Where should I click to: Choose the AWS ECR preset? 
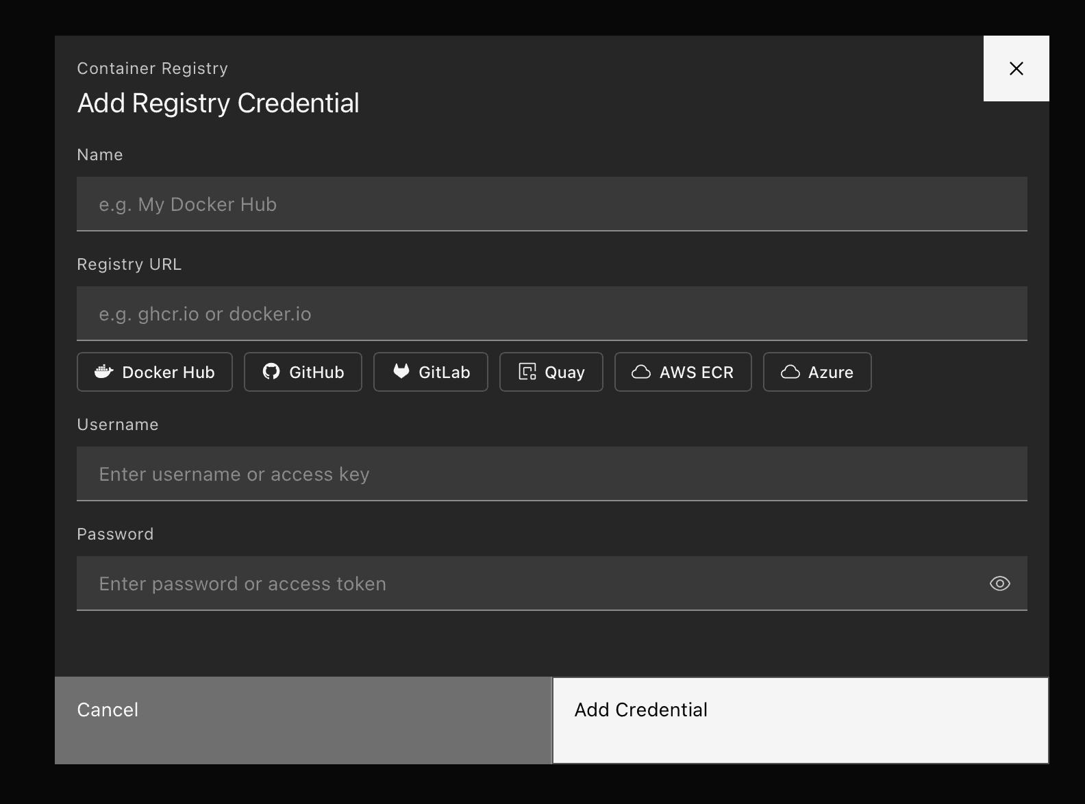point(683,372)
